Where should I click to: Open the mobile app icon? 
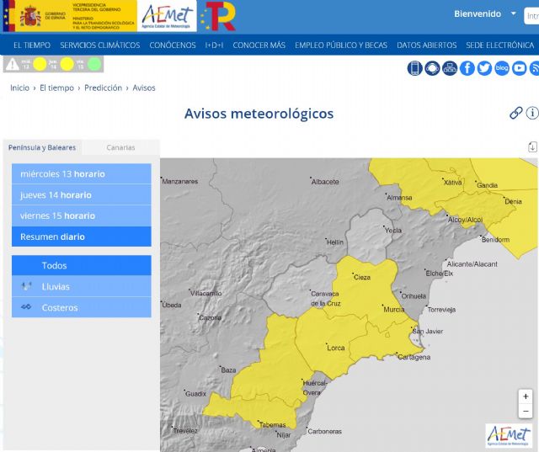[x=415, y=68]
